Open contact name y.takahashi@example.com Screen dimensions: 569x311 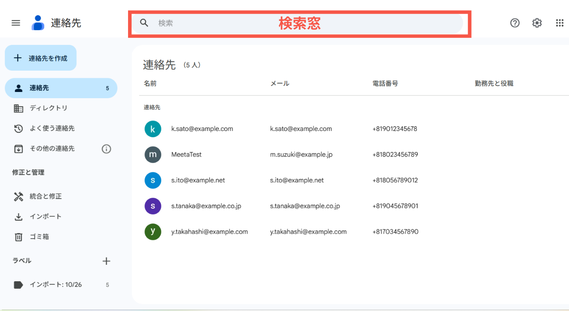(x=210, y=231)
